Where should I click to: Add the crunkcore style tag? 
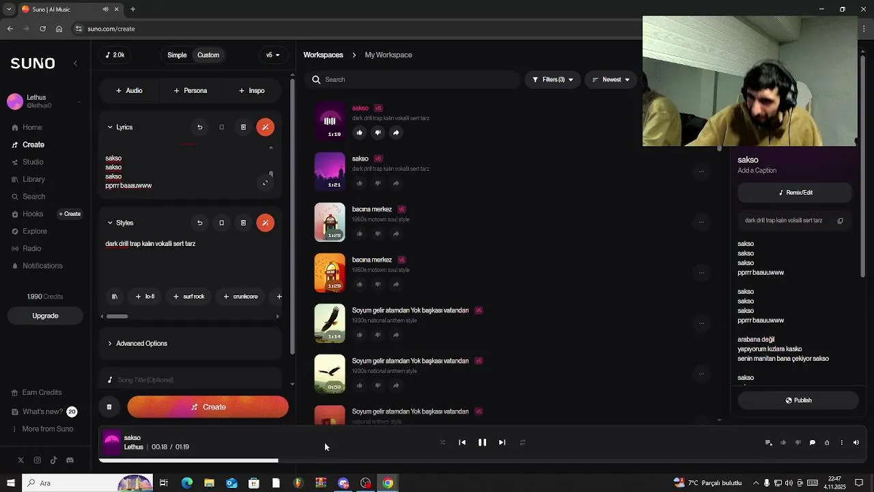coord(240,297)
